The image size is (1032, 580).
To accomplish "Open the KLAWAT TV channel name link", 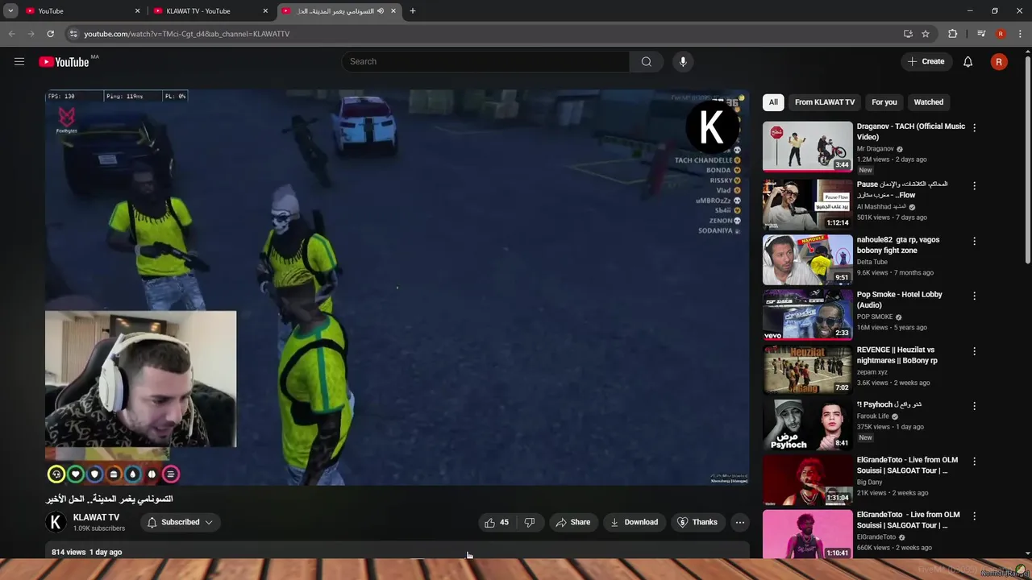I will tap(96, 517).
